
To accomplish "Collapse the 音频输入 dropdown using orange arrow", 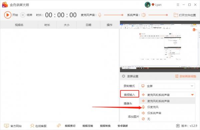I will (x=192, y=95).
